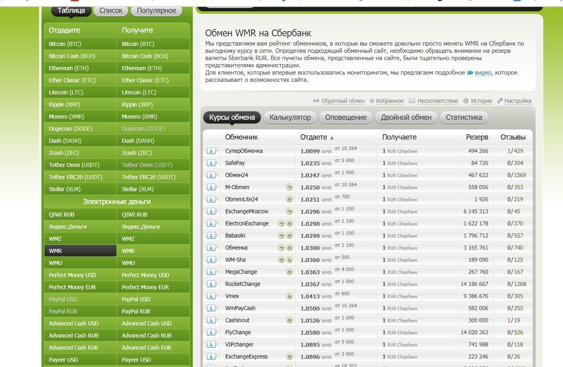The width and height of the screenshot is (563, 367).
Task: Open info icon for СуперОбменка row
Action: click(211, 151)
